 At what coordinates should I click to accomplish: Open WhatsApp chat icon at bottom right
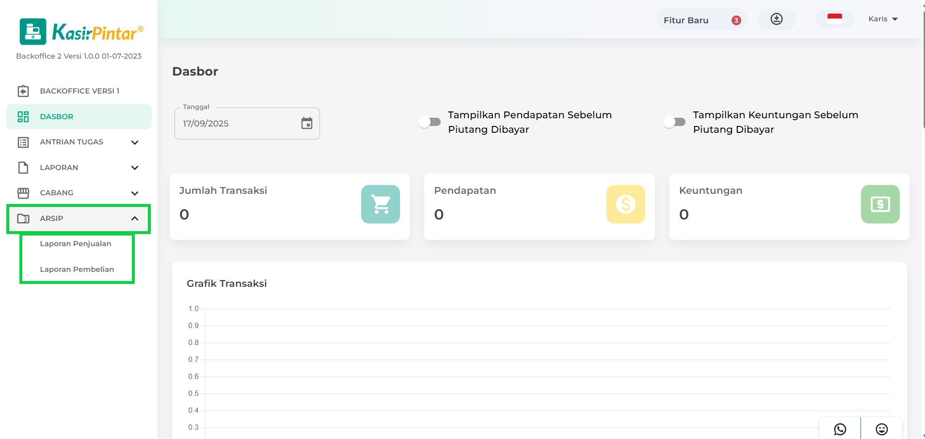click(x=840, y=429)
